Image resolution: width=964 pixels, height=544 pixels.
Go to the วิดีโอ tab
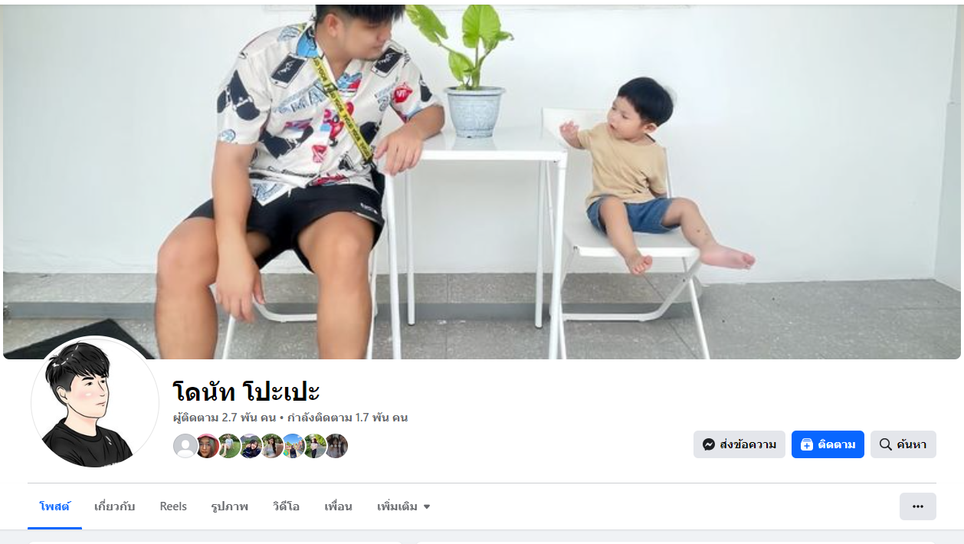(x=286, y=506)
